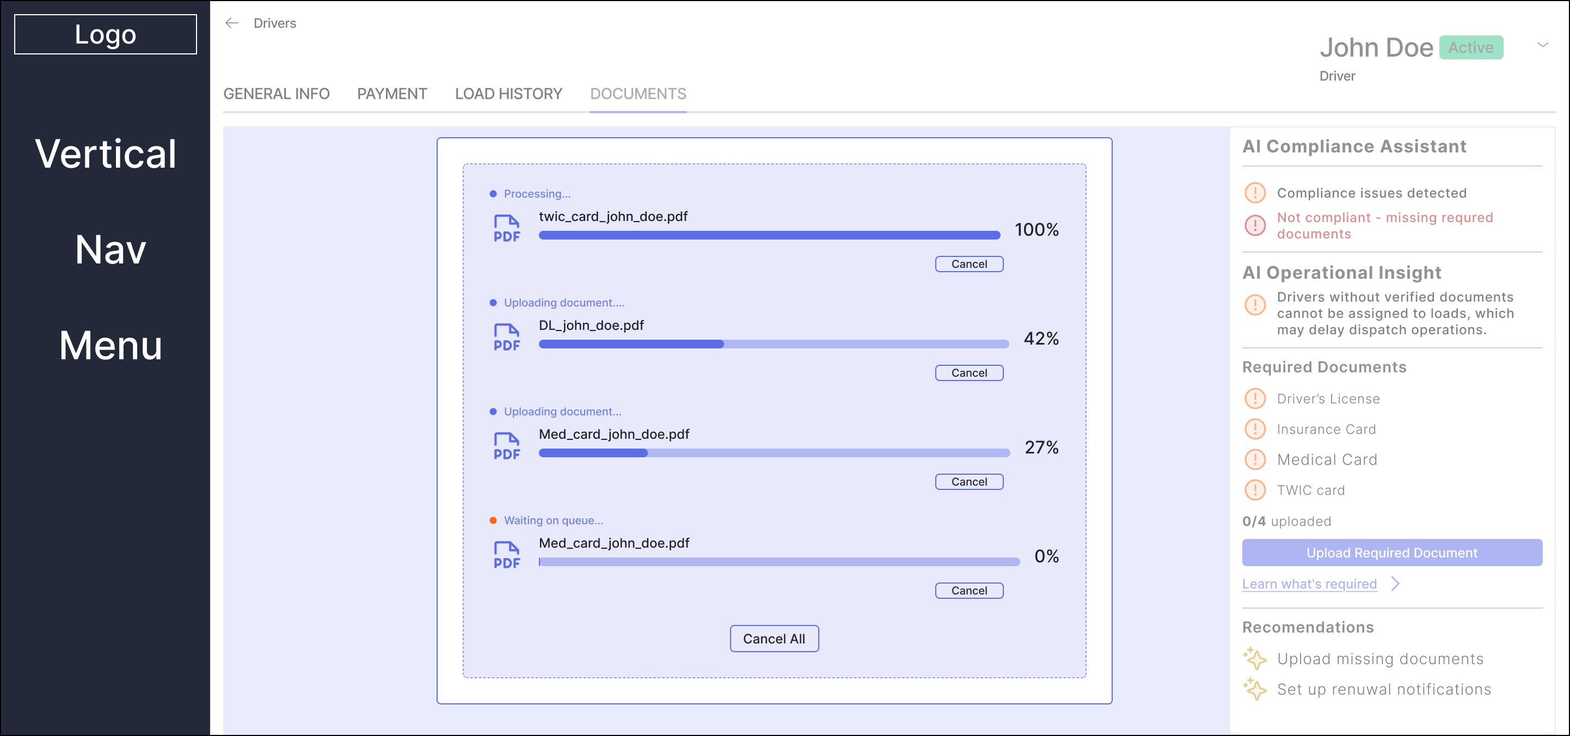Screen dimensions: 1570x736
Task: Click the DL_john_doe.pdf progress bar
Action: coord(773,344)
